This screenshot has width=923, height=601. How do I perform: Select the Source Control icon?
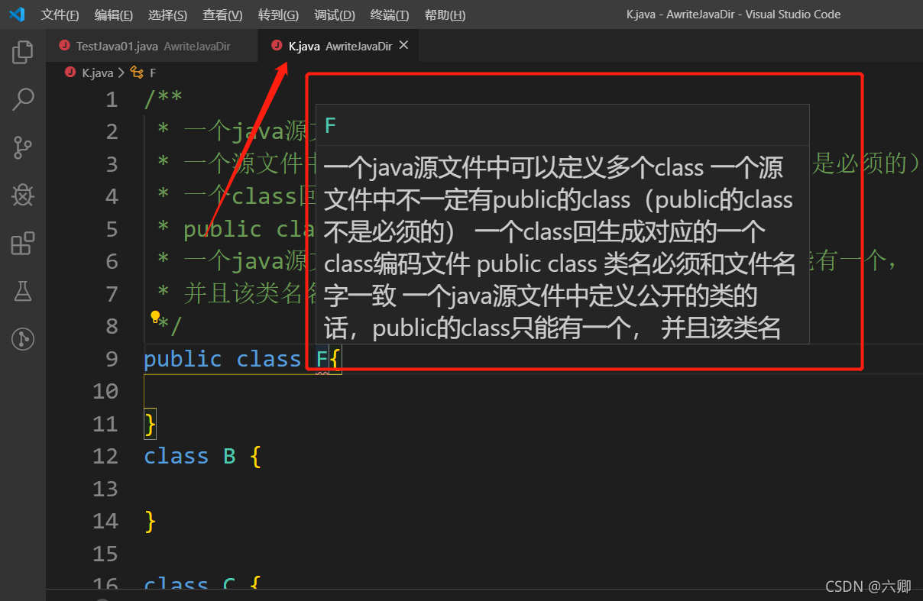click(22, 147)
